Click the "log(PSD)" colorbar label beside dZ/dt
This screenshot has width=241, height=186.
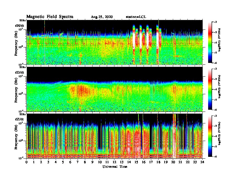click(220, 133)
